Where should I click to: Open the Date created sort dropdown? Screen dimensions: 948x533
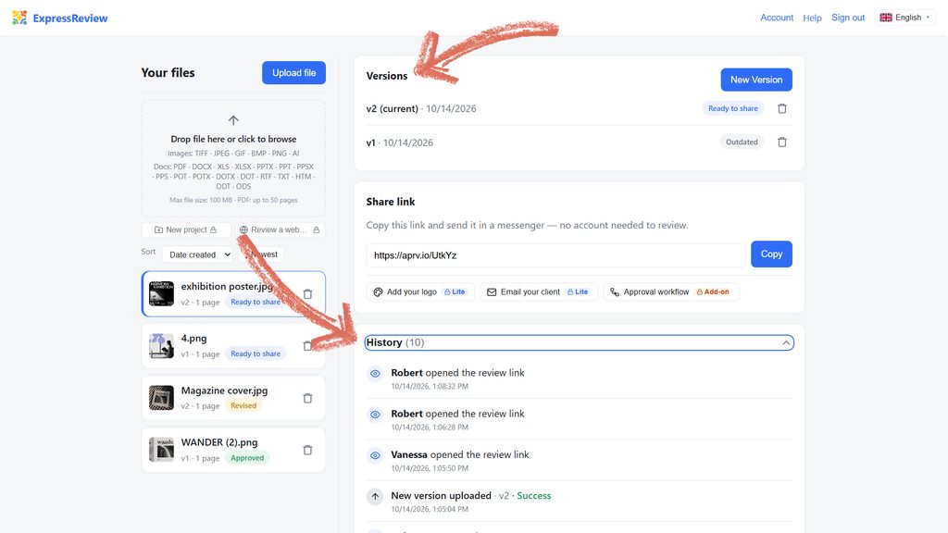(198, 255)
